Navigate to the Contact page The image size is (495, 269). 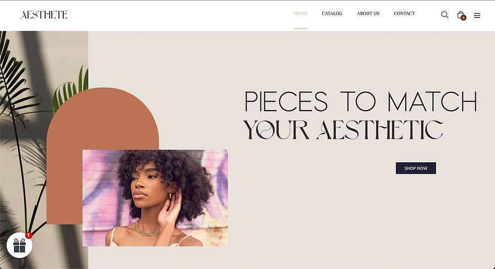tap(404, 14)
